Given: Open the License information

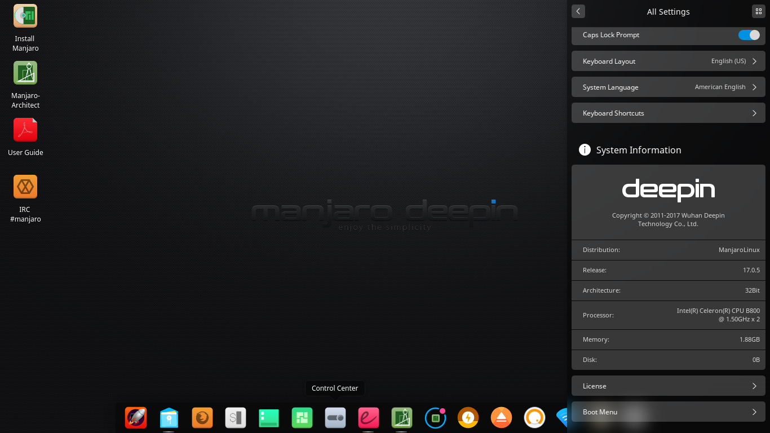Looking at the screenshot, I should coord(669,386).
